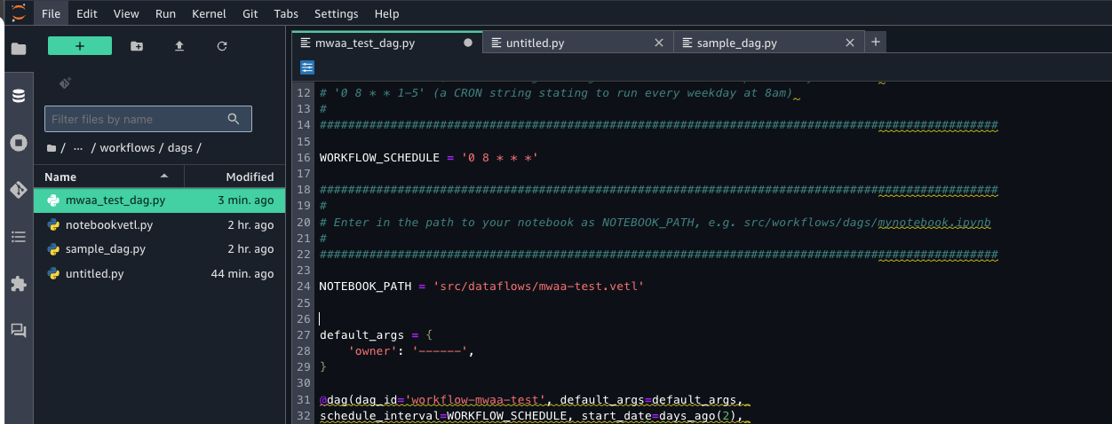Add new launcher tab with plus button
The image size is (1112, 424).
click(x=875, y=42)
